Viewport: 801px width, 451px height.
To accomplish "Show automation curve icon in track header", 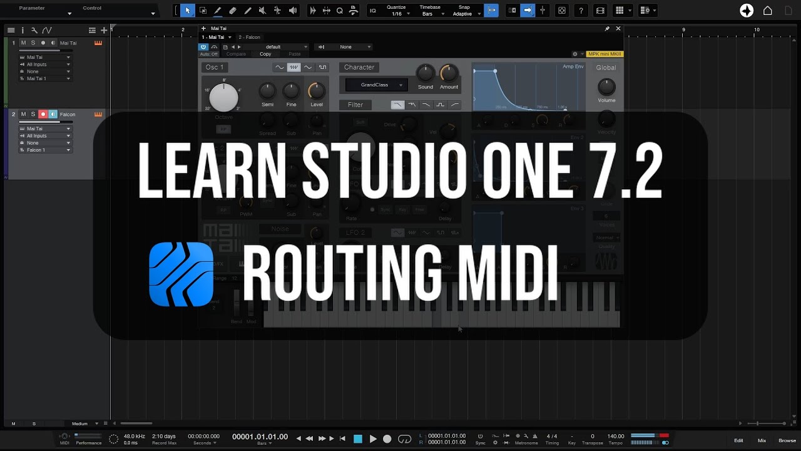I will 47,30.
